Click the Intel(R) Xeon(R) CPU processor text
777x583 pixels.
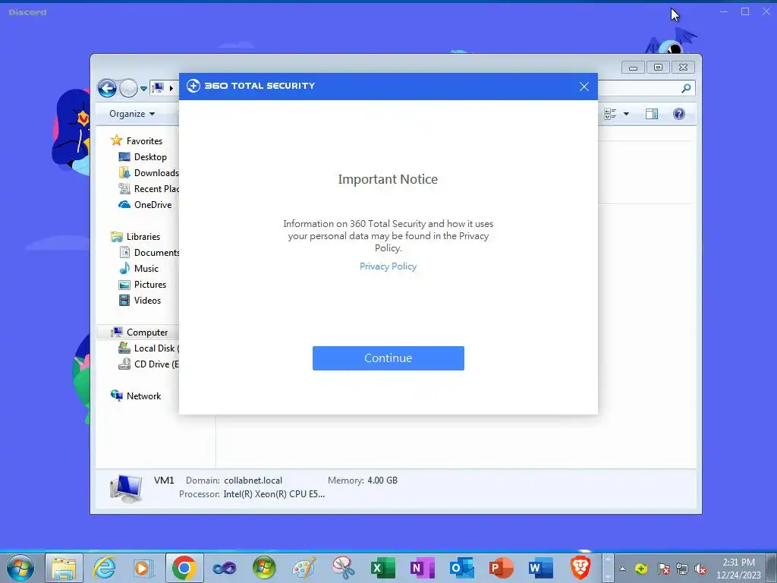tap(273, 493)
